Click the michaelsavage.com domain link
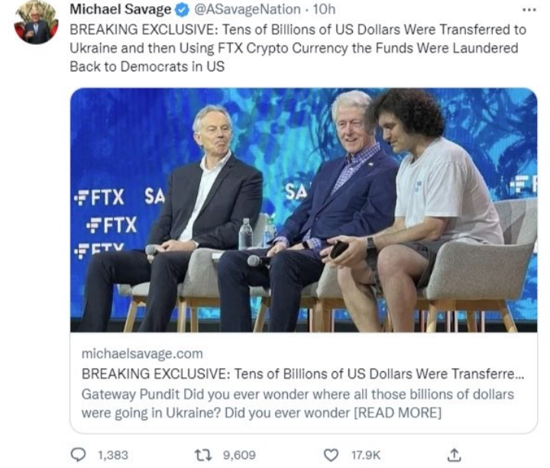 point(142,353)
